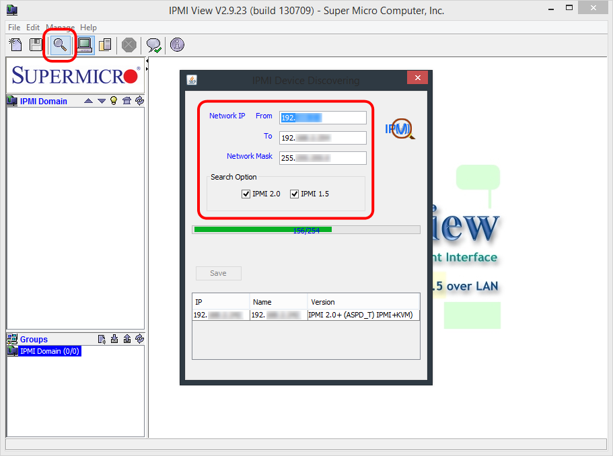Click the up triangle in IPMI Domain
This screenshot has height=456, width=613.
point(88,101)
